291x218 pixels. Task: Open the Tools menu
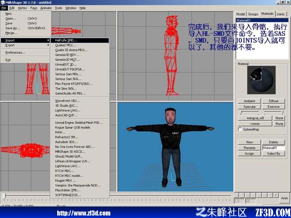58,8
